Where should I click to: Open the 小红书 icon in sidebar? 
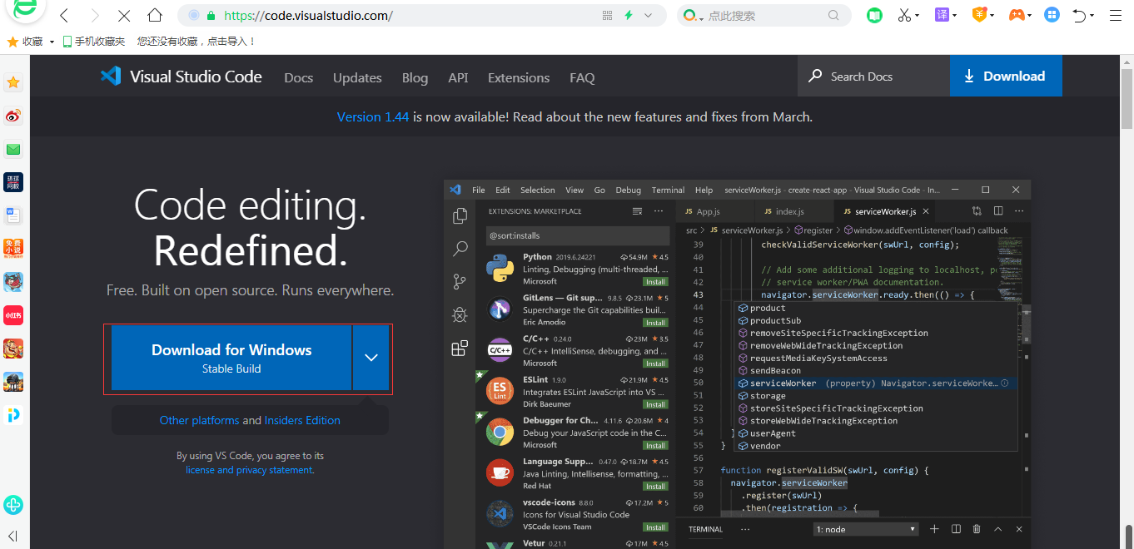(13, 315)
